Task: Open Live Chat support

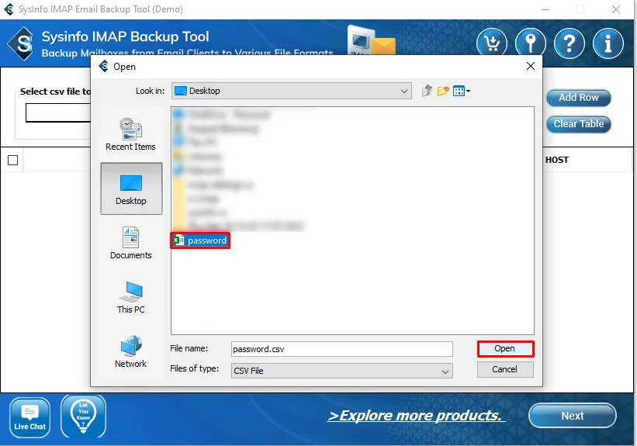Action: click(x=29, y=417)
